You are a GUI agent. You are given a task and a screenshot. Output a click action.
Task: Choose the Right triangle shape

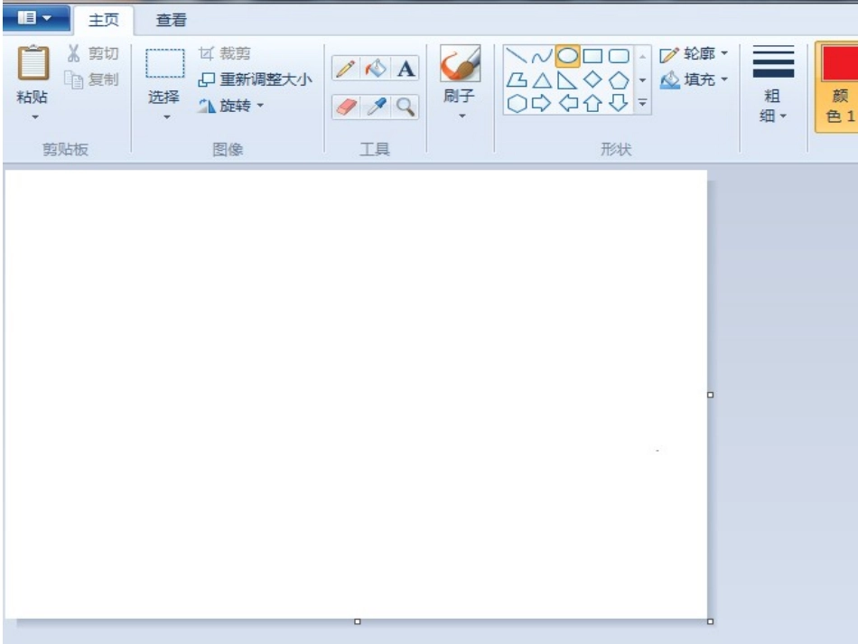pos(567,80)
